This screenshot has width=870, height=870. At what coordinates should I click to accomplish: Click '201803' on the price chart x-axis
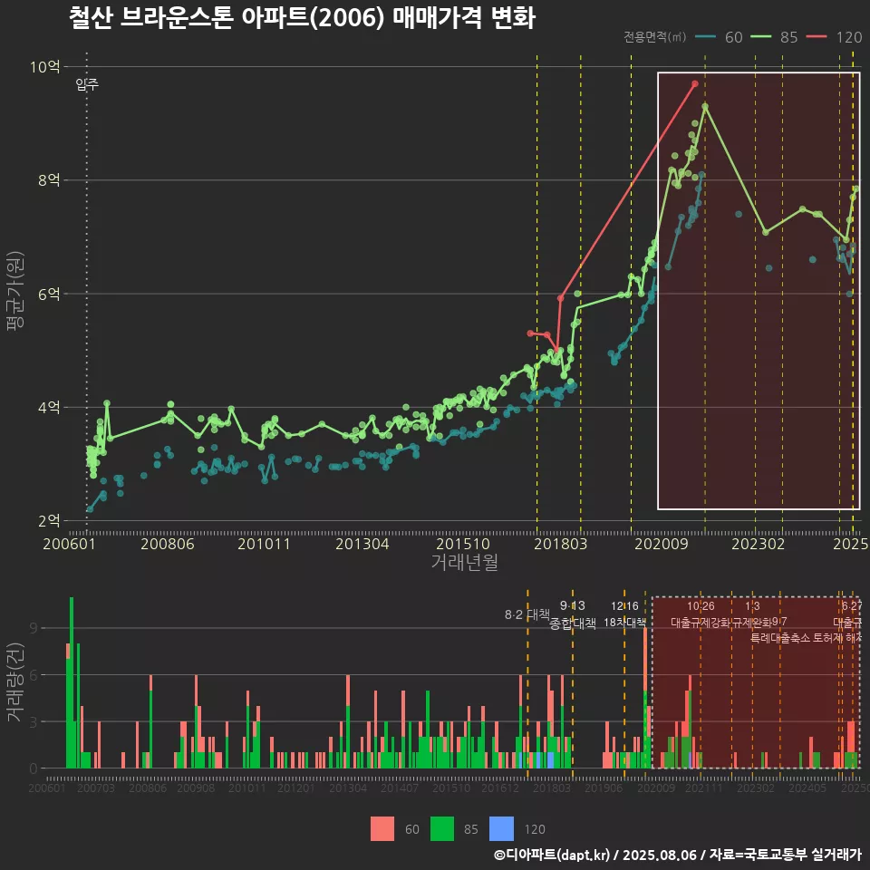560,544
